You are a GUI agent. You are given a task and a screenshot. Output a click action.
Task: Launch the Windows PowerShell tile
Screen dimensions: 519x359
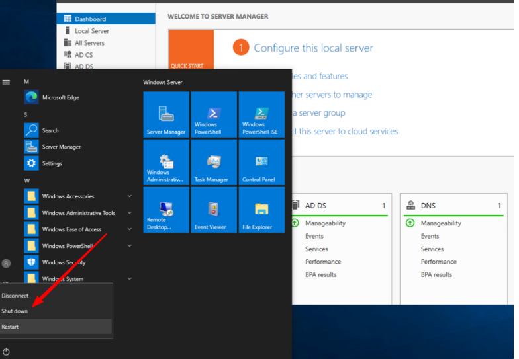214,114
